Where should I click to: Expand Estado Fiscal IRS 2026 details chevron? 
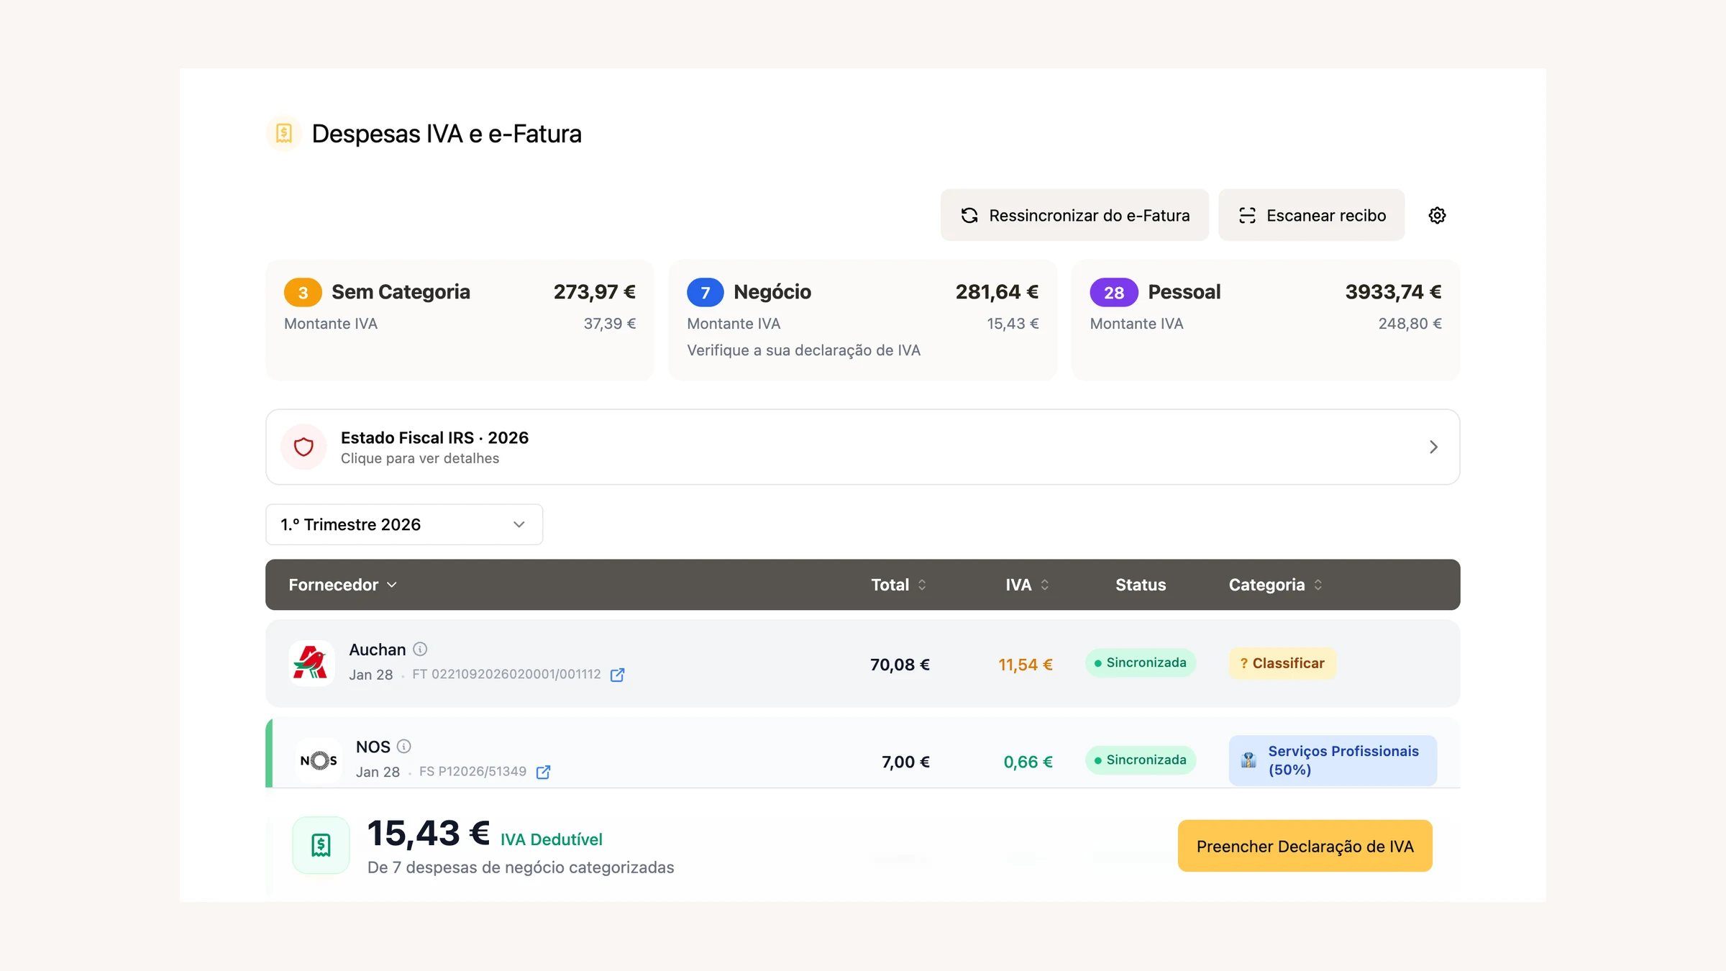coord(1433,447)
